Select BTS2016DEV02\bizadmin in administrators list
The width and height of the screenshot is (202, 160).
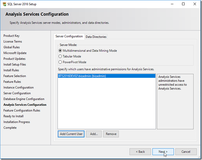tap(106, 76)
